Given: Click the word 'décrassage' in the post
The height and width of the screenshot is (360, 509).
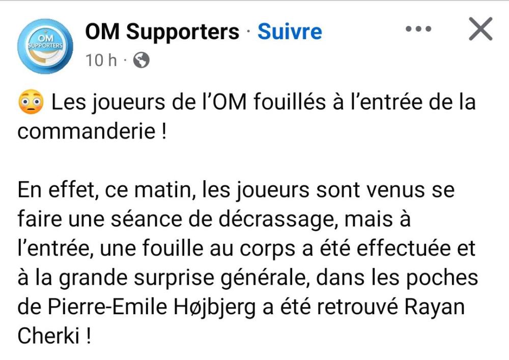Looking at the screenshot, I should 276,219.
